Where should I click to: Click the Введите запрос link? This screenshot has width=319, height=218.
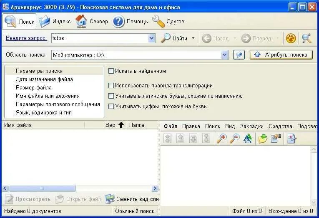pyautogui.click(x=26, y=38)
